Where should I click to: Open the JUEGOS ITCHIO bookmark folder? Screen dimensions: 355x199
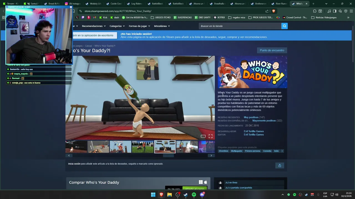coord(161,17)
